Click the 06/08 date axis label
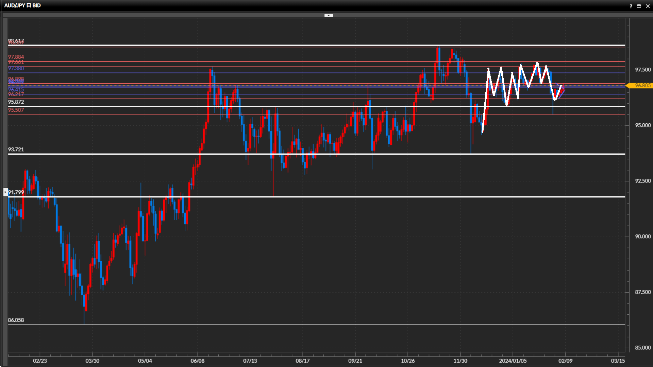 click(x=197, y=361)
